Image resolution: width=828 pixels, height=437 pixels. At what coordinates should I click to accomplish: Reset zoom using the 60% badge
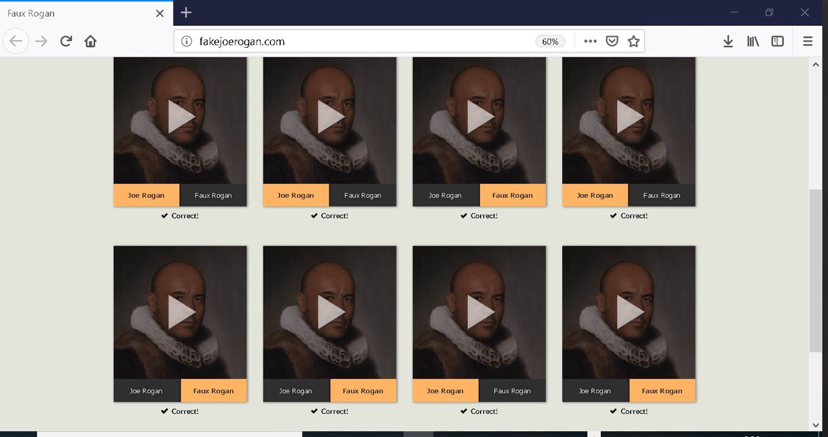[550, 41]
